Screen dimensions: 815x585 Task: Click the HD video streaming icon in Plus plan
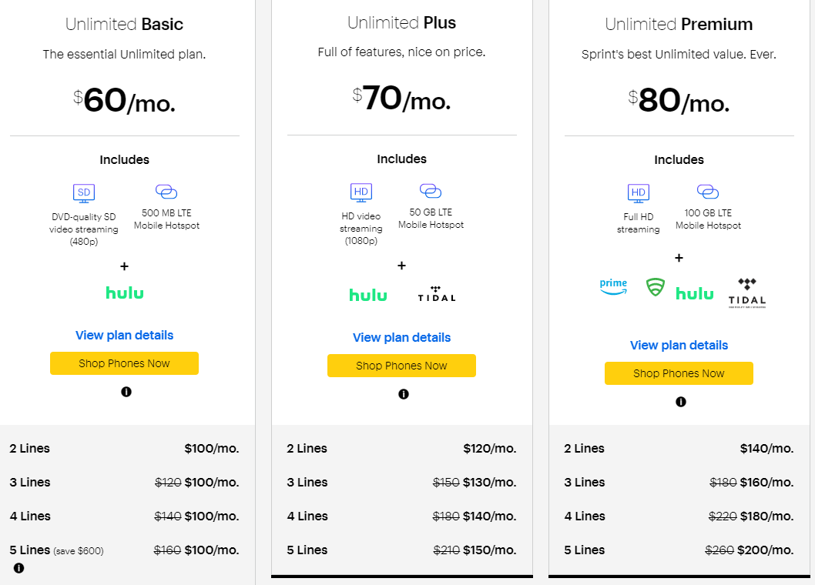361,192
